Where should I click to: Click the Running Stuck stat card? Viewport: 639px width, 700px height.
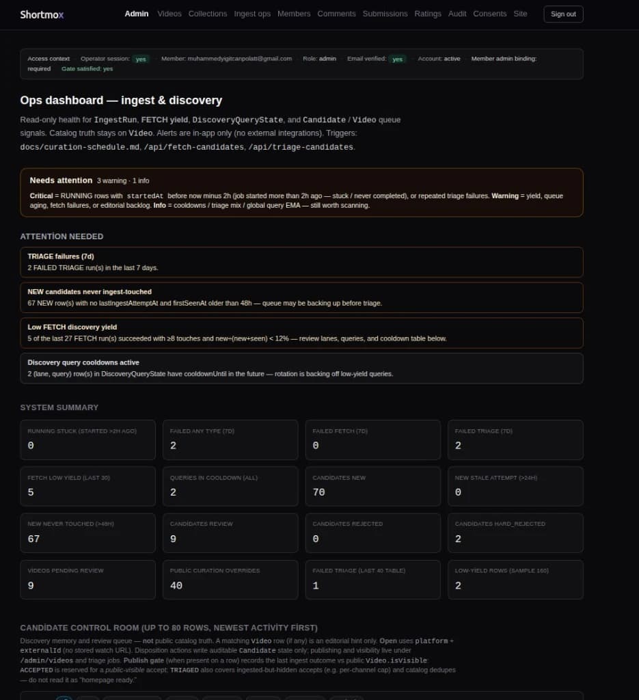[88, 440]
